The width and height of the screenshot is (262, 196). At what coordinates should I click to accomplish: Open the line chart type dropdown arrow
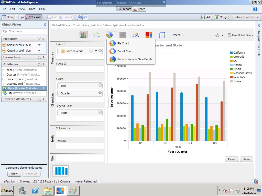tap(103, 35)
